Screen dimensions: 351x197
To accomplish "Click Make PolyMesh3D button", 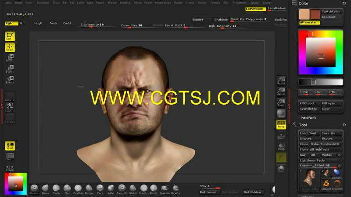I will pos(326,144).
